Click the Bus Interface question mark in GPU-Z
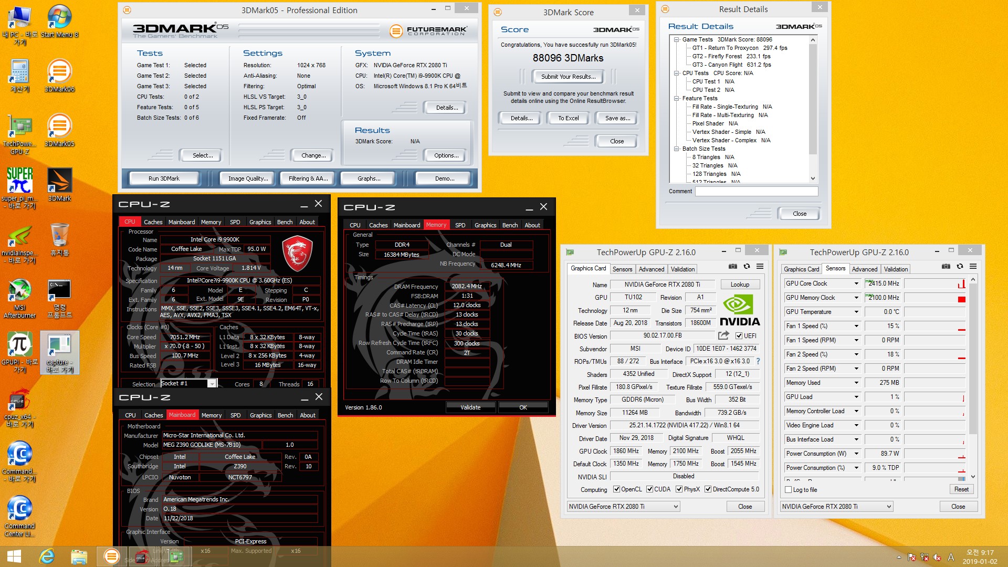Screen dimensions: 1008x567 758,361
